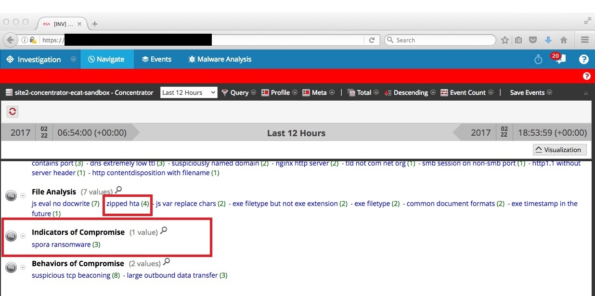
Task: Click the refresh icon below the toolbar
Action: [x=12, y=111]
